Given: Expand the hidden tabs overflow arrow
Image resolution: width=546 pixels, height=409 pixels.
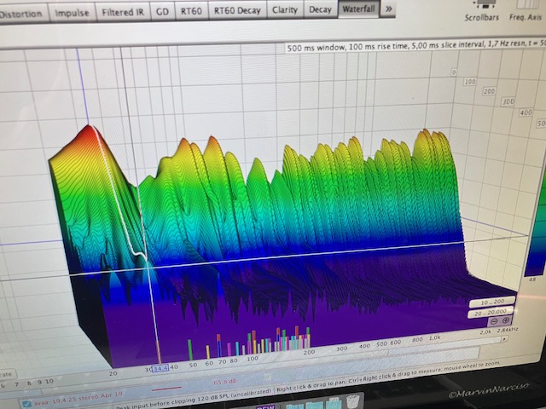Looking at the screenshot, I should pyautogui.click(x=388, y=9).
